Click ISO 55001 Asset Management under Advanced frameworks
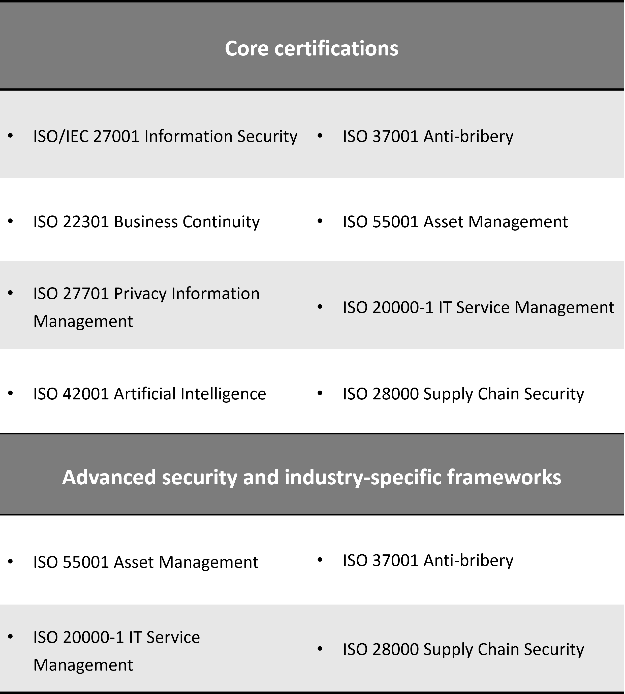This screenshot has height=694, width=625. [146, 562]
